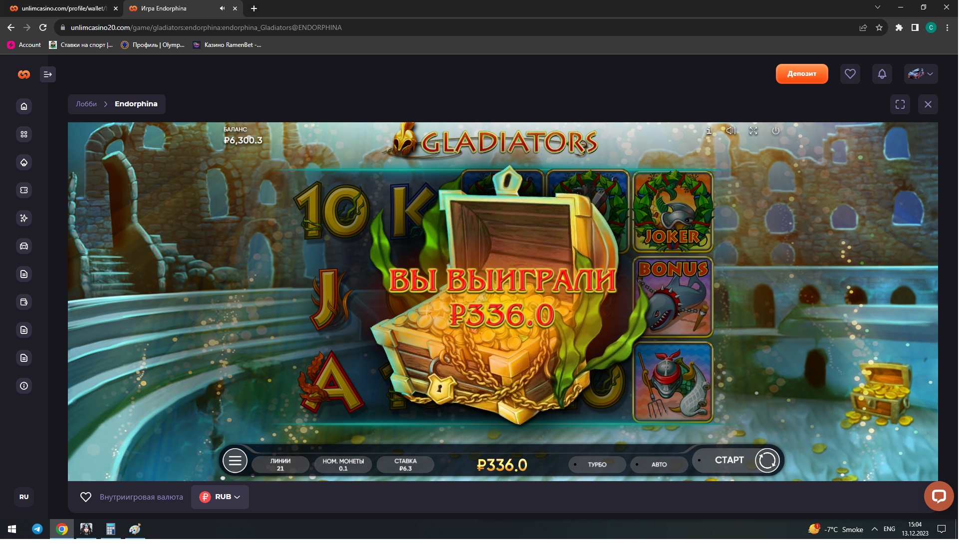The image size is (968, 548).
Task: Go to home icon in sidebar
Action: (24, 106)
